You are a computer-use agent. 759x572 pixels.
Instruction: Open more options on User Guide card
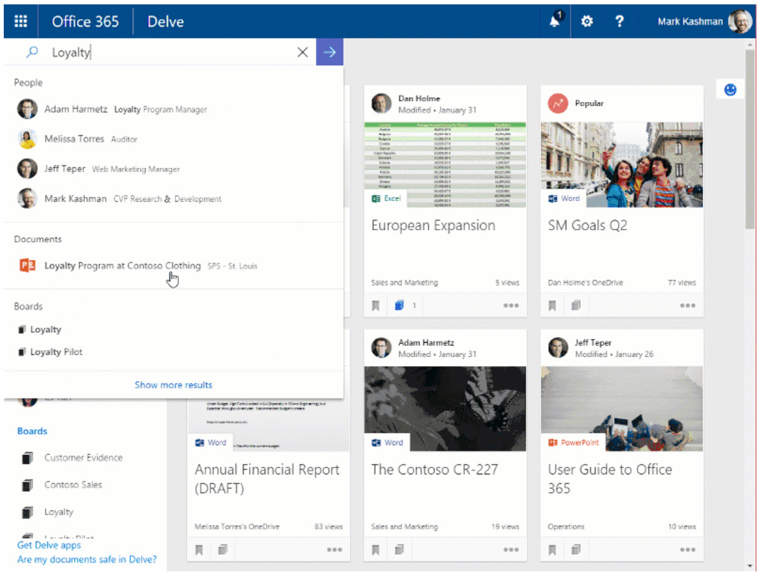687,550
